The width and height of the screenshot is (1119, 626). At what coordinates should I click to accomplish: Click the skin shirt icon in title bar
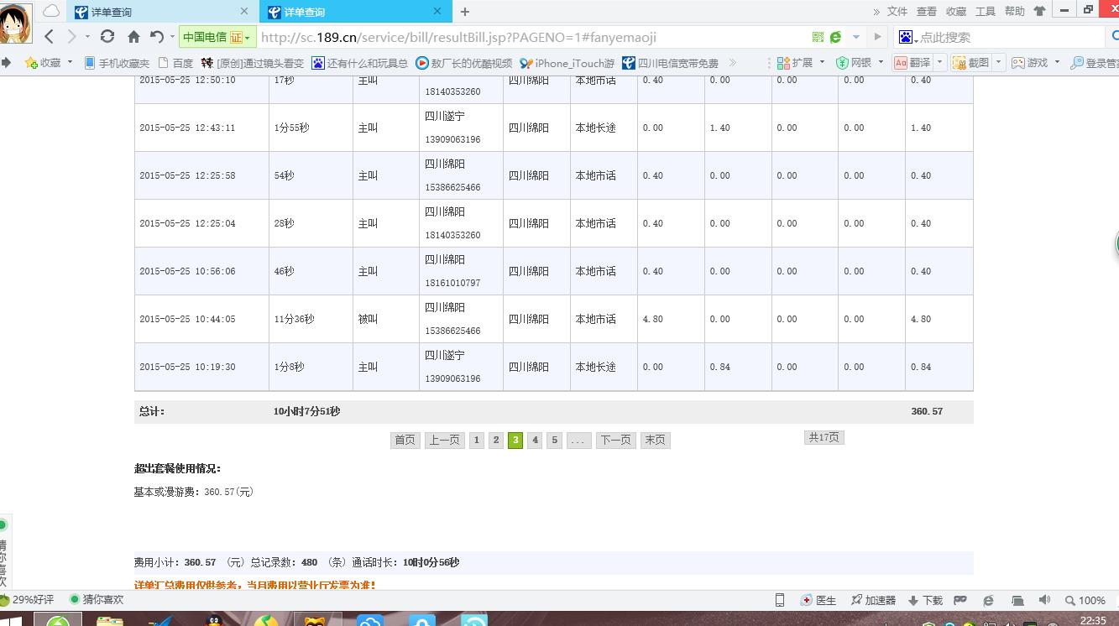[x=1040, y=11]
